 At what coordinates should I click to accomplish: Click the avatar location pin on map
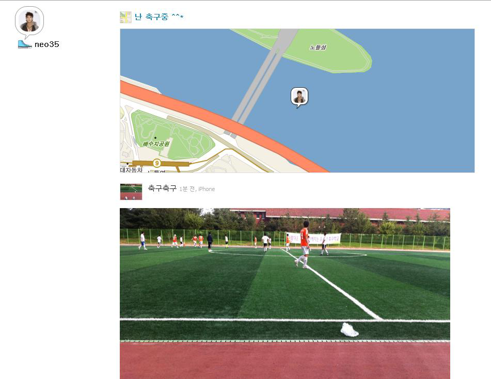[299, 98]
